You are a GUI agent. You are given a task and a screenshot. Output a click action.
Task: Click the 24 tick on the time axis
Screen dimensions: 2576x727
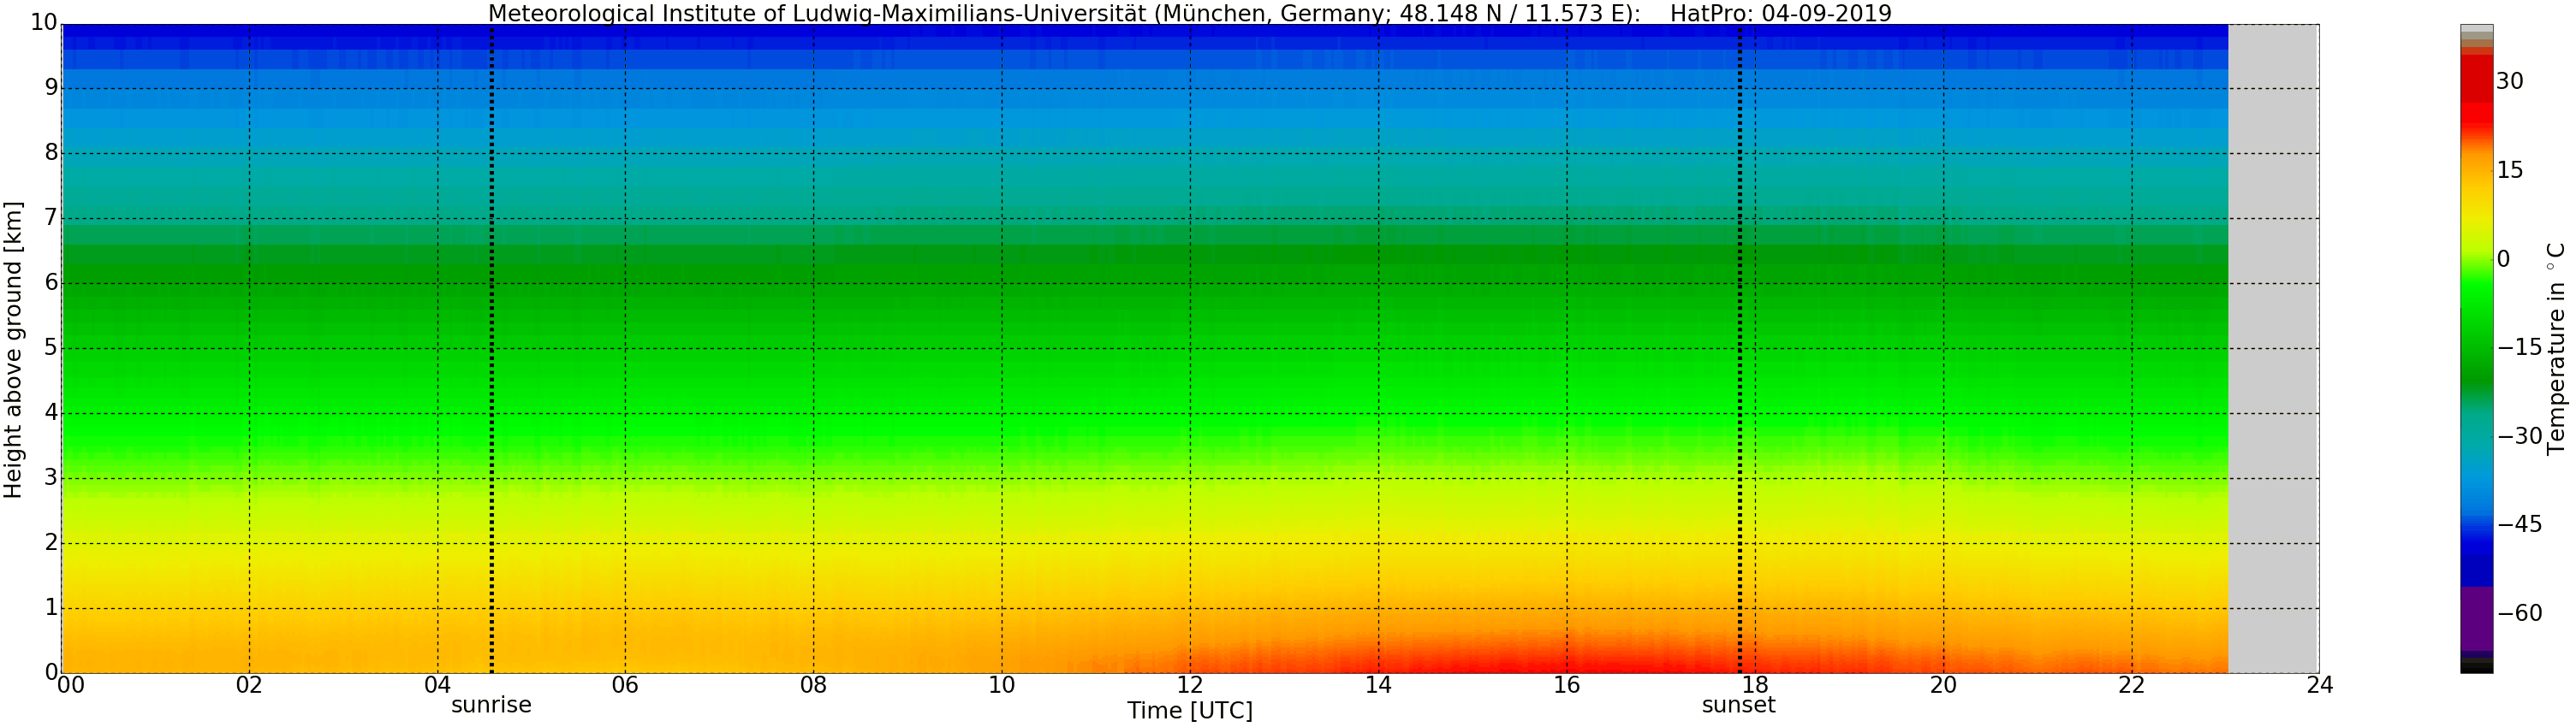pyautogui.click(x=2319, y=685)
